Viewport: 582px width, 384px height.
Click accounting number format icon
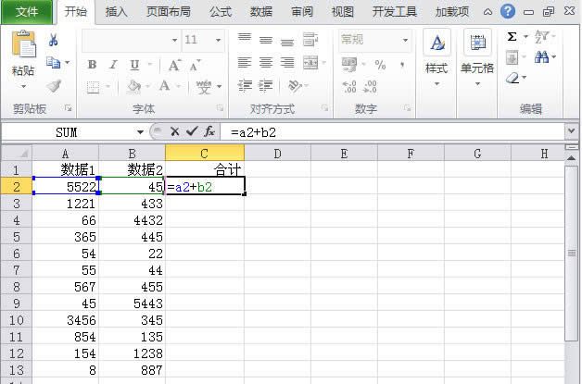tap(349, 65)
